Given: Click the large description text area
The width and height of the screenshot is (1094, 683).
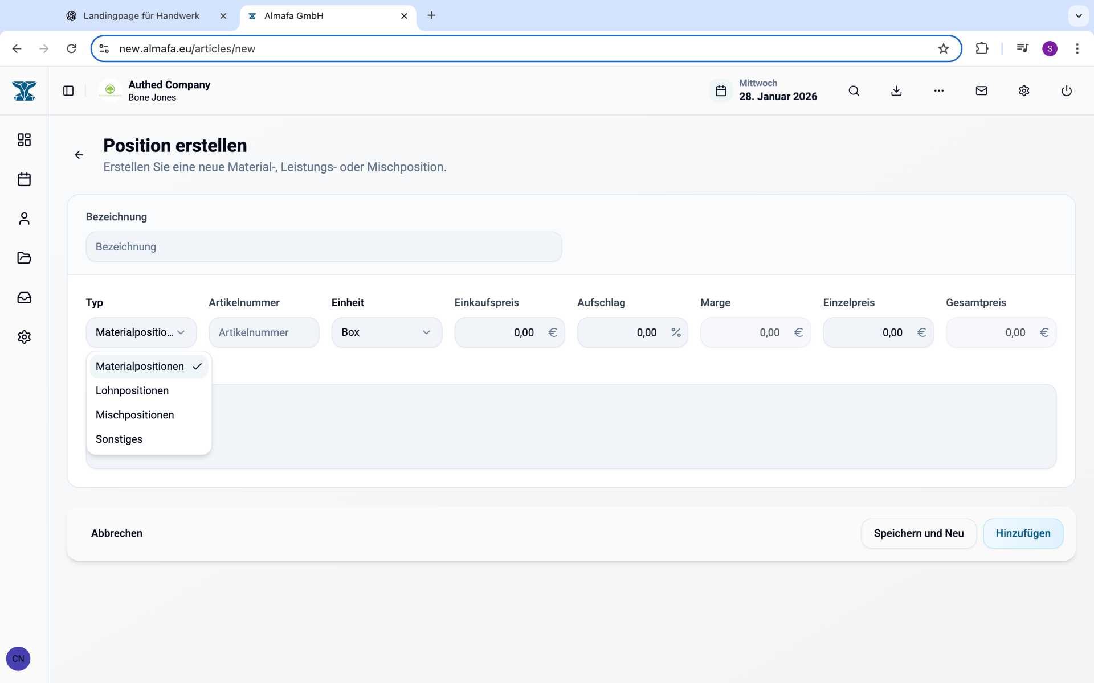Looking at the screenshot, I should [571, 426].
